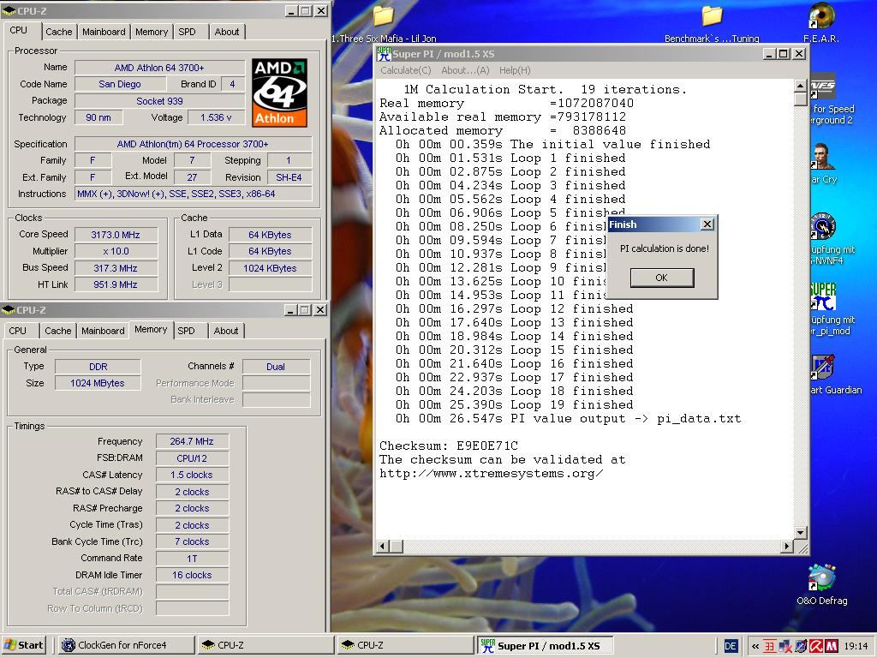Switch to ClockGen for nForce4 in taskbar
The image size is (877, 658).
click(125, 645)
